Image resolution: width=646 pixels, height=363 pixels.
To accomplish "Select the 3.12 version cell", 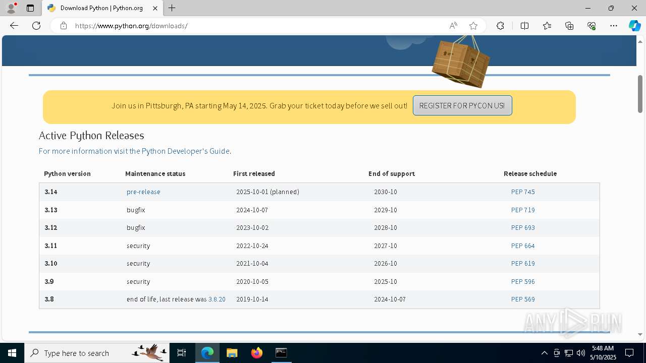I will [x=51, y=228].
